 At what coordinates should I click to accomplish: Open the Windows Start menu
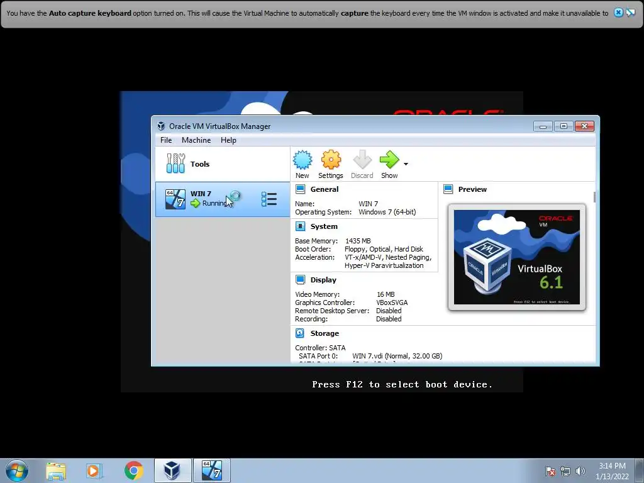point(16,470)
